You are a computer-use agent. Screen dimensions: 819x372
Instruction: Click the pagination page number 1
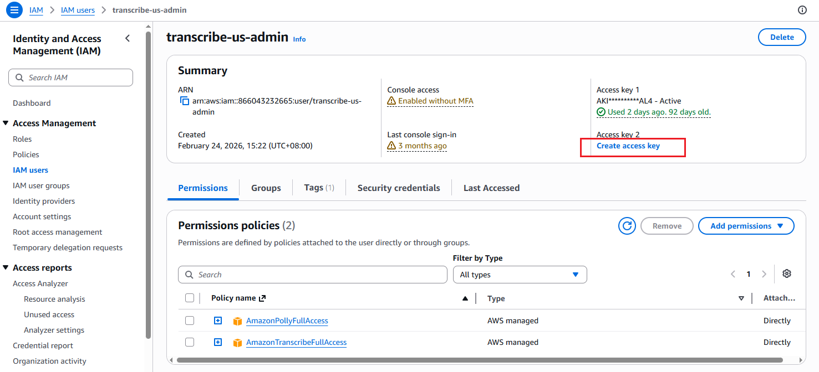point(749,274)
